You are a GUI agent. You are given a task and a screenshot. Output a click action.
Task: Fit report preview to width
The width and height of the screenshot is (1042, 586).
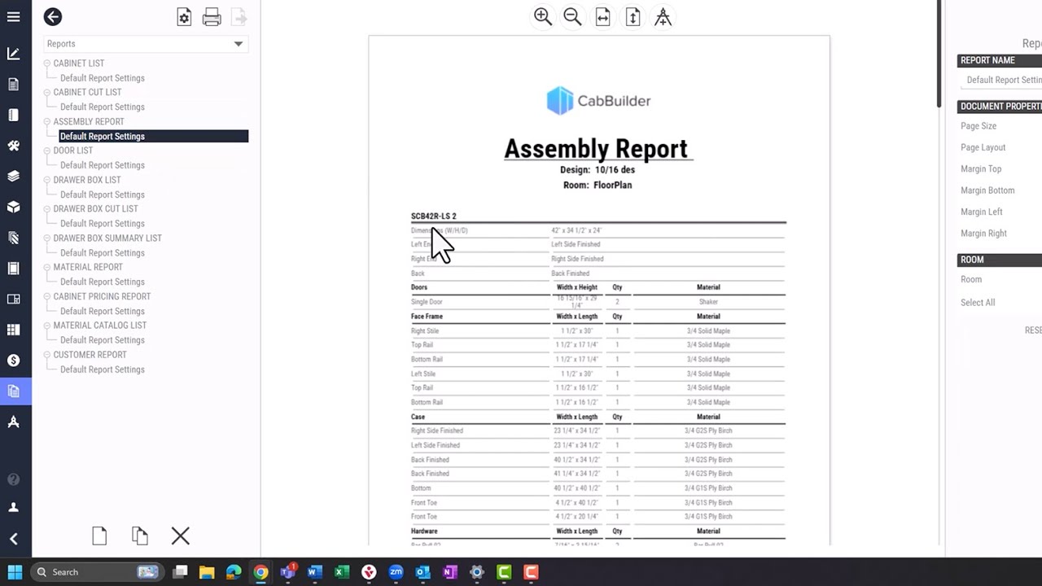(602, 17)
